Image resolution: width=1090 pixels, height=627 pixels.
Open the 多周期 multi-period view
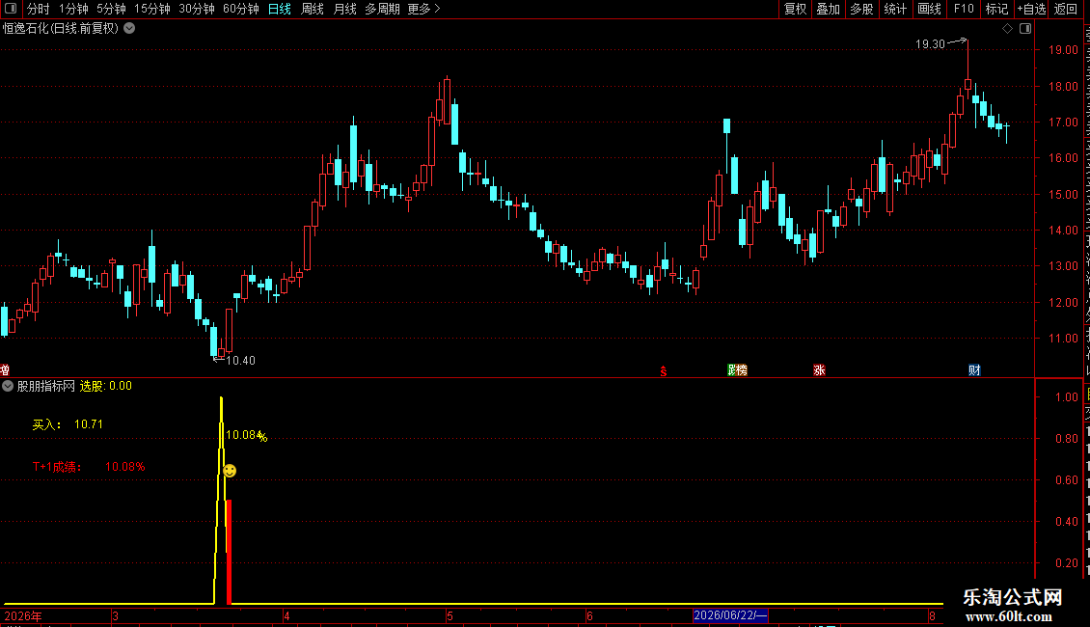tap(382, 9)
